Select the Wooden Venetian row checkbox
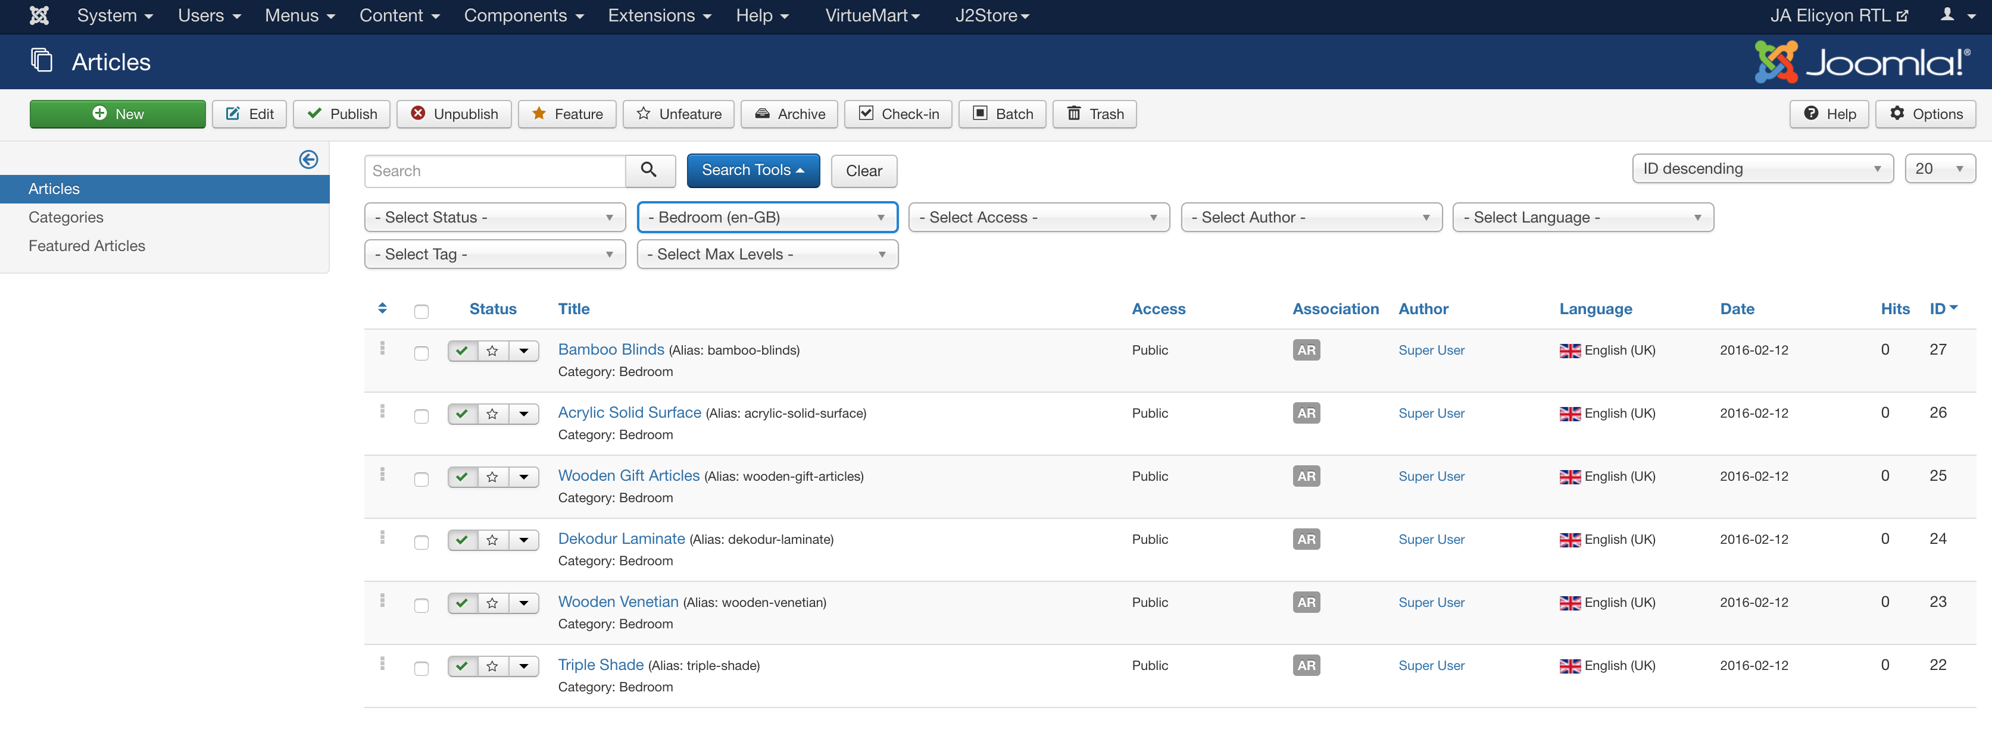Screen dimensions: 1992x739 pos(421,605)
